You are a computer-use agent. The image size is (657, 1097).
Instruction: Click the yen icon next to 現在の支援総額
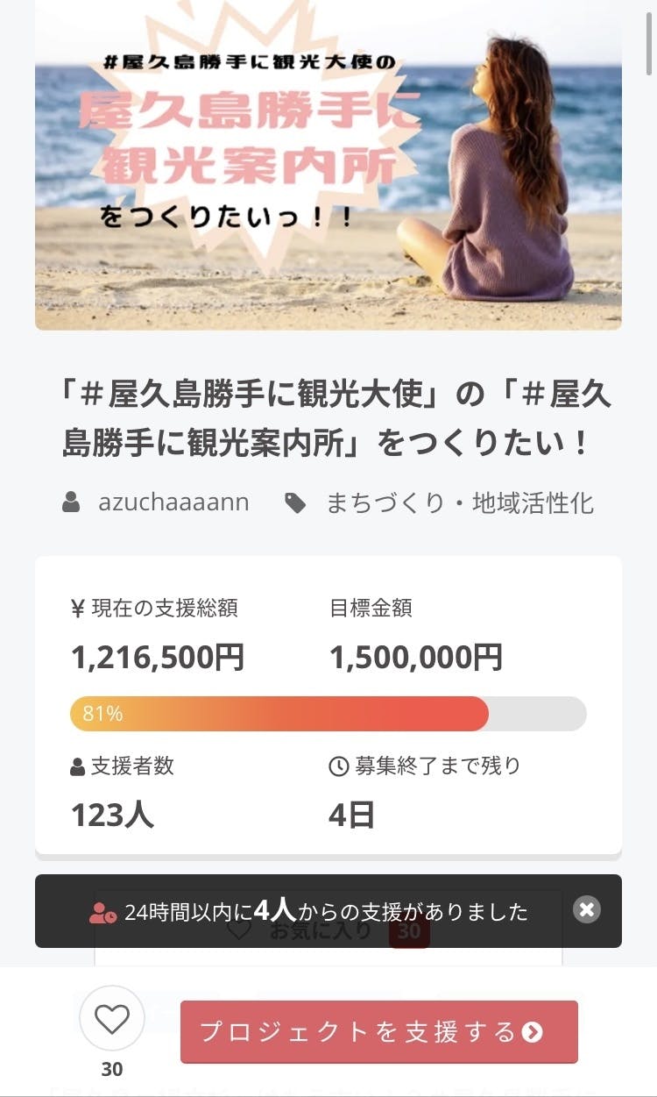click(x=78, y=609)
